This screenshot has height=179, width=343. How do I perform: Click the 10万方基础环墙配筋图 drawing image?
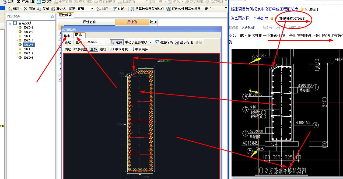pos(287,113)
